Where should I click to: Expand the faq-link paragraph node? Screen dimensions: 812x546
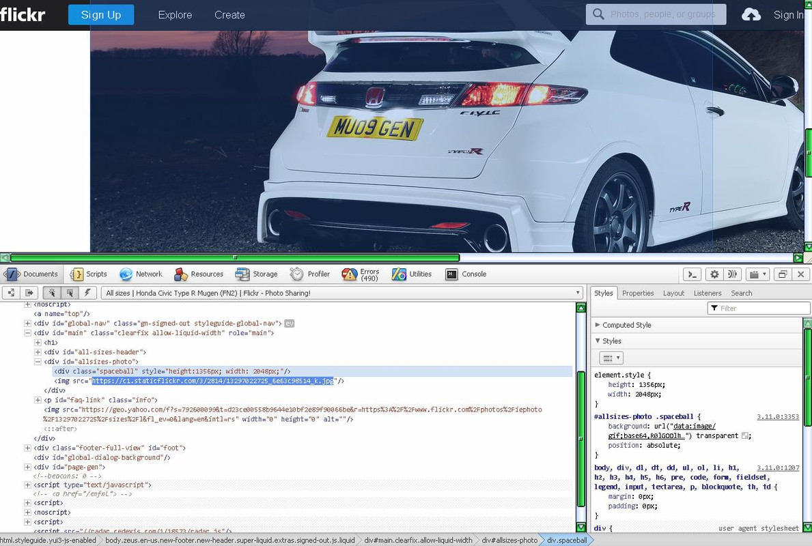pyautogui.click(x=38, y=400)
